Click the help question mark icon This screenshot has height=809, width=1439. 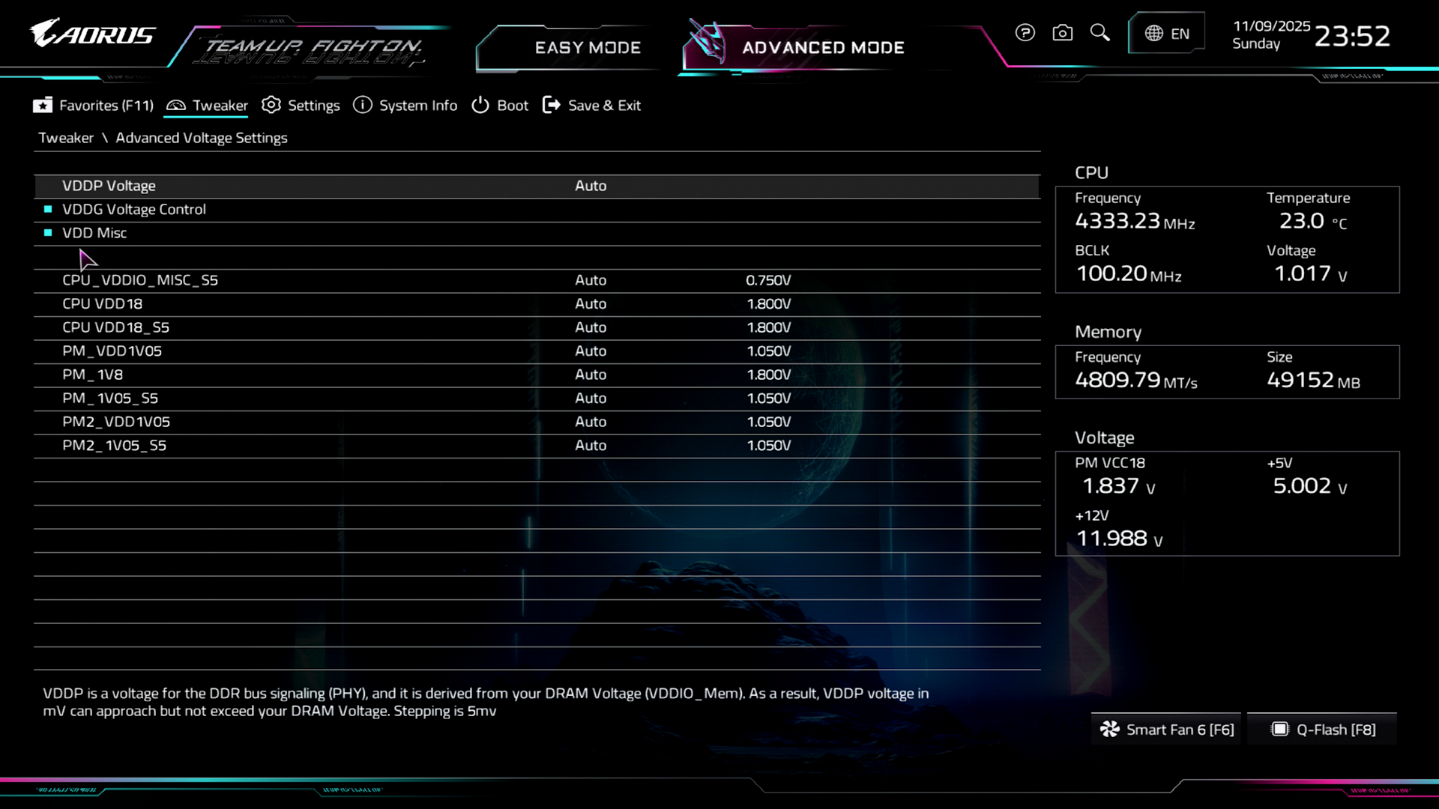[1025, 33]
